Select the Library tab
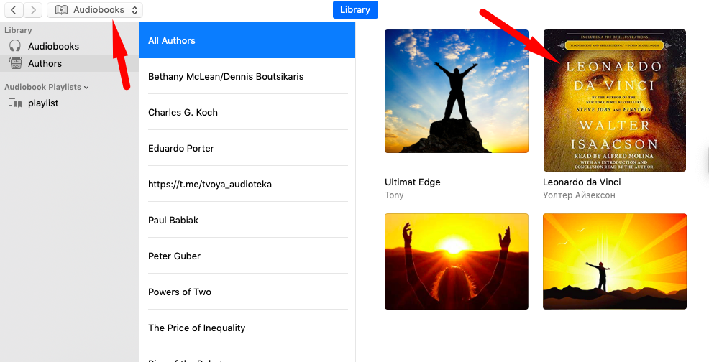 [x=355, y=9]
